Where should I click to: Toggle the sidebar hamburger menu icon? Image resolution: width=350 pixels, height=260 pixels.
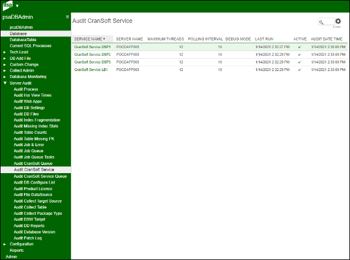(67, 17)
